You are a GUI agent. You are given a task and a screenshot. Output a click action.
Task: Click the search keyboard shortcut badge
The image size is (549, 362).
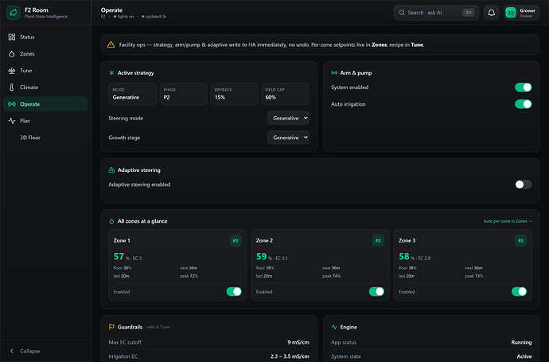tap(468, 13)
